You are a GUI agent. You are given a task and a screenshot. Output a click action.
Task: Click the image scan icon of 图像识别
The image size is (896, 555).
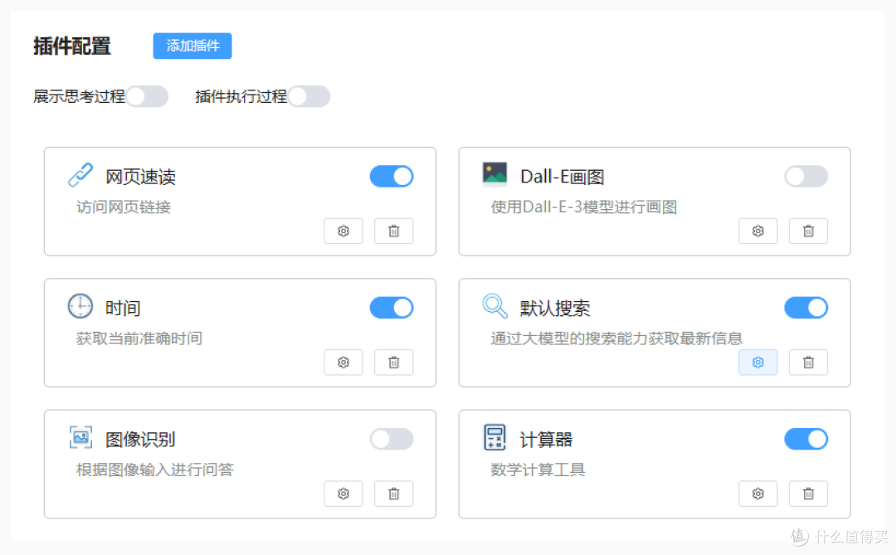pyautogui.click(x=80, y=437)
